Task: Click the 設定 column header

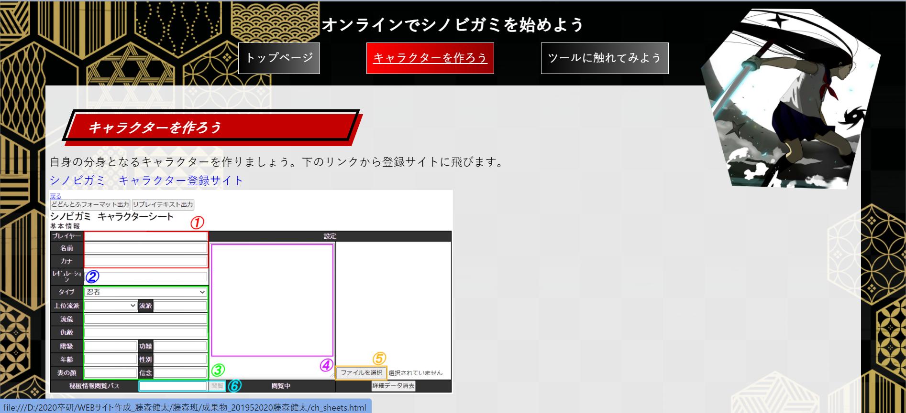Action: (x=330, y=236)
